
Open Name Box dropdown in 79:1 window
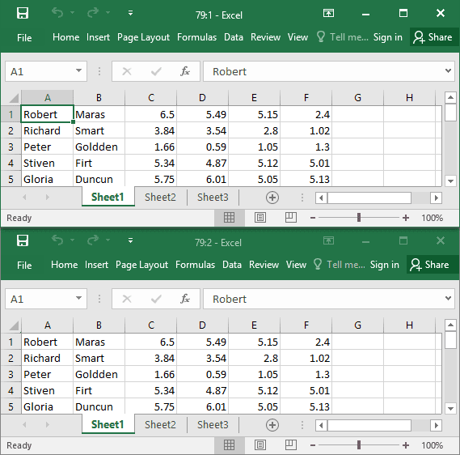[78, 70]
